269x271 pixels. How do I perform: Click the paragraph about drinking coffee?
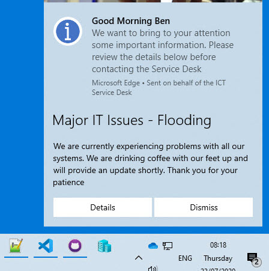tap(151, 164)
